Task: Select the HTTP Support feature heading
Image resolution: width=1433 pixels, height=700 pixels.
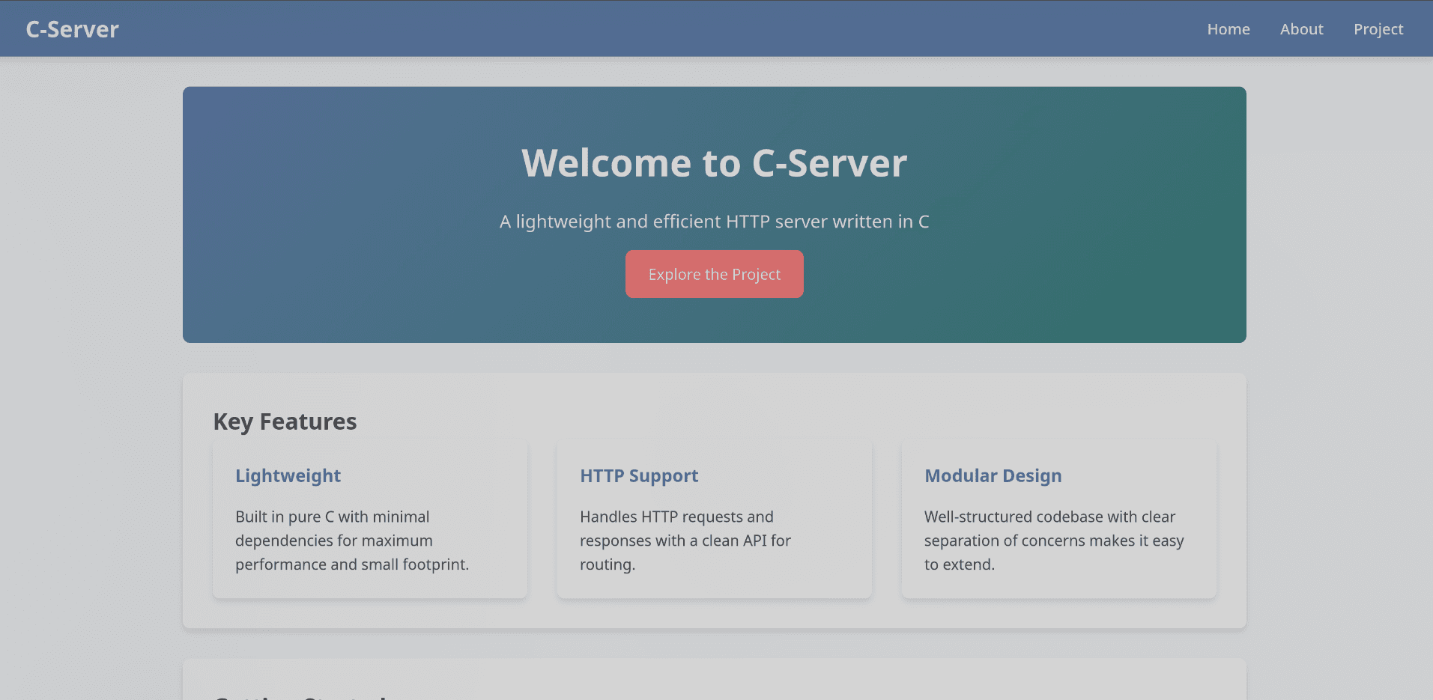Action: click(638, 475)
